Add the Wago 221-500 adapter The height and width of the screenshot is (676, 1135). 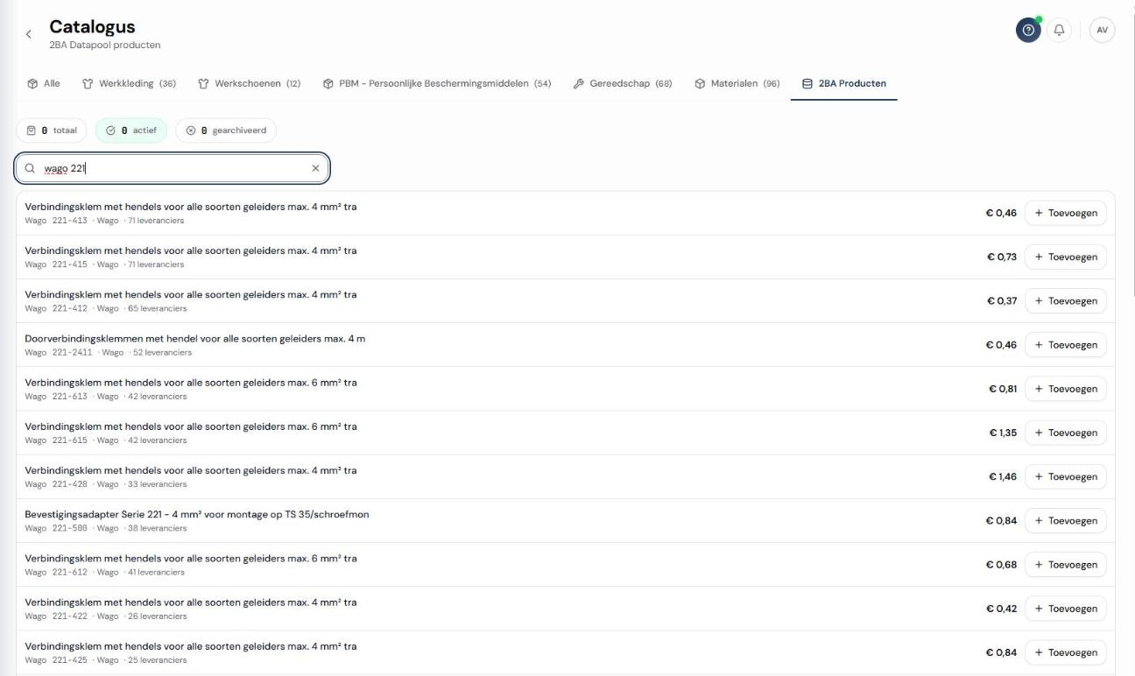pyautogui.click(x=1065, y=521)
